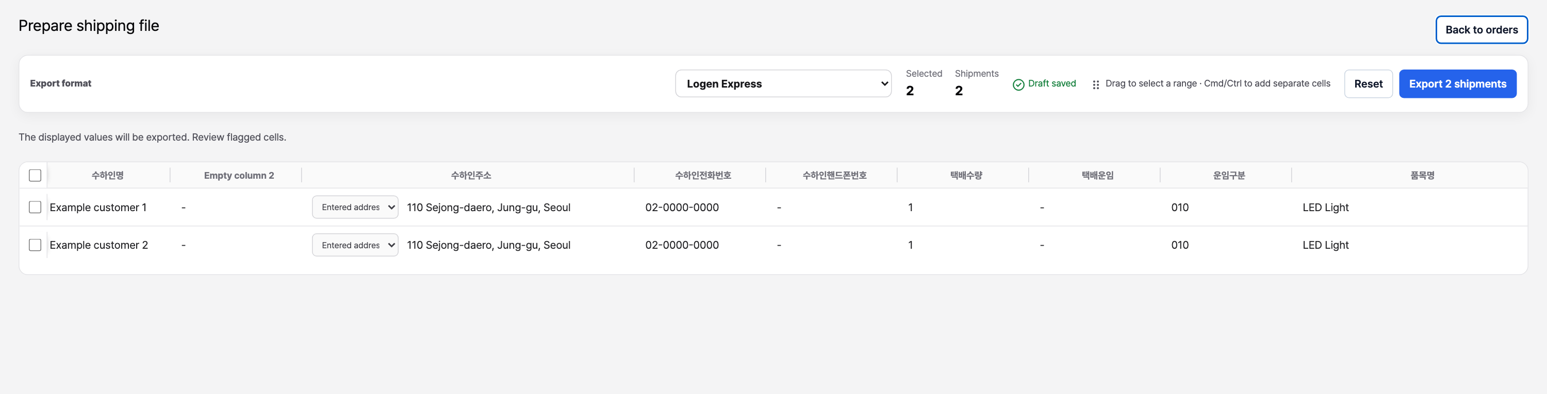Screen dimensions: 1547x394
Task: Click the Draft saved checkmark icon
Action: coord(1018,84)
